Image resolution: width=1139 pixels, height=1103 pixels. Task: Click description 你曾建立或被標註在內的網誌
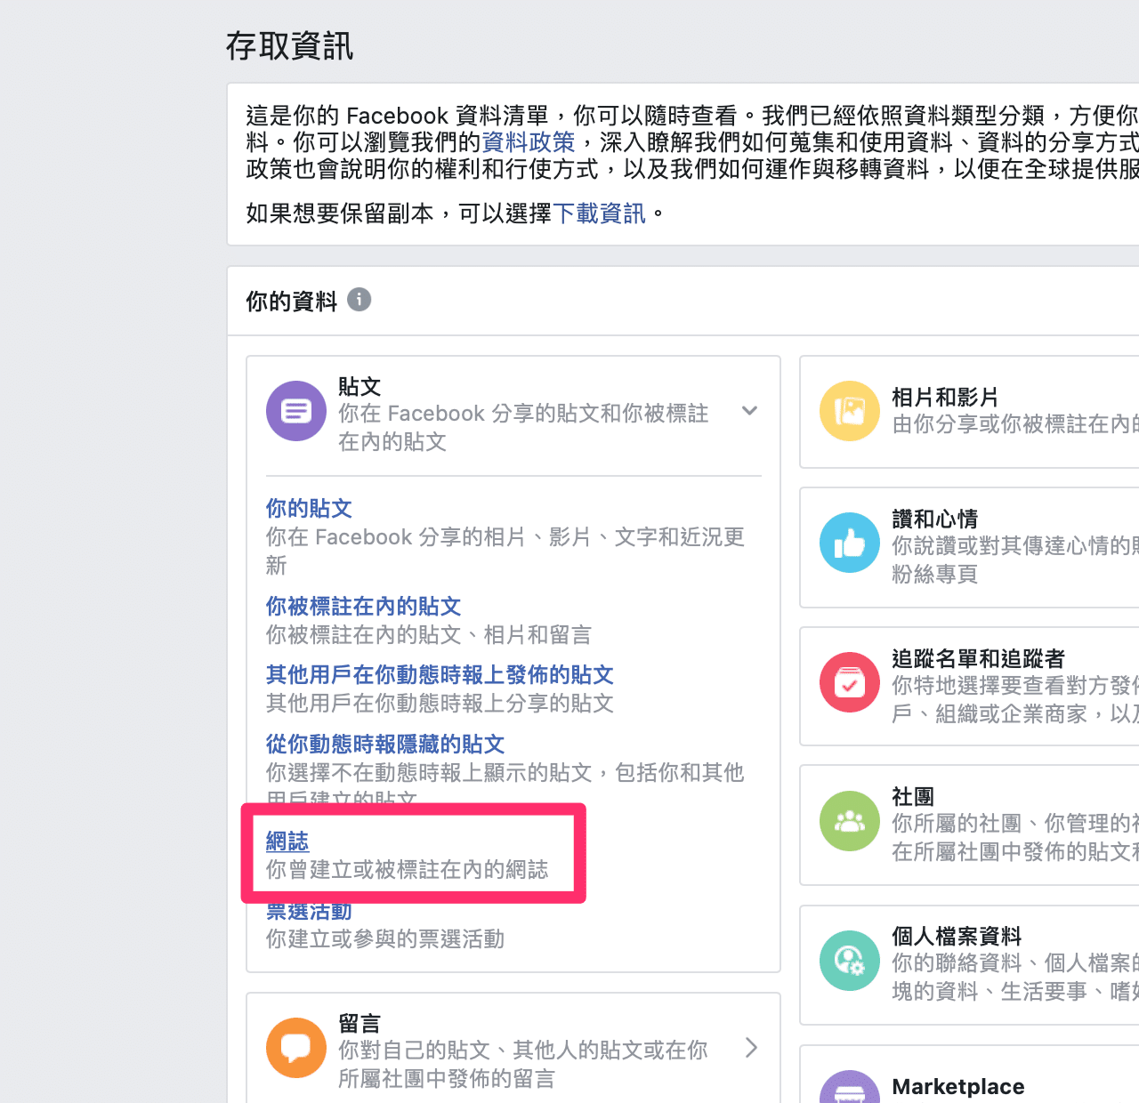pyautogui.click(x=408, y=870)
